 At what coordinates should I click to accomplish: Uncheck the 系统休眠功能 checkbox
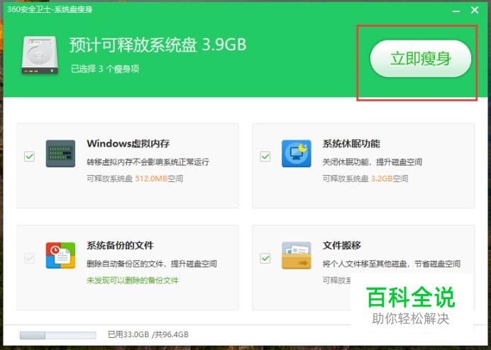pyautogui.click(x=265, y=157)
